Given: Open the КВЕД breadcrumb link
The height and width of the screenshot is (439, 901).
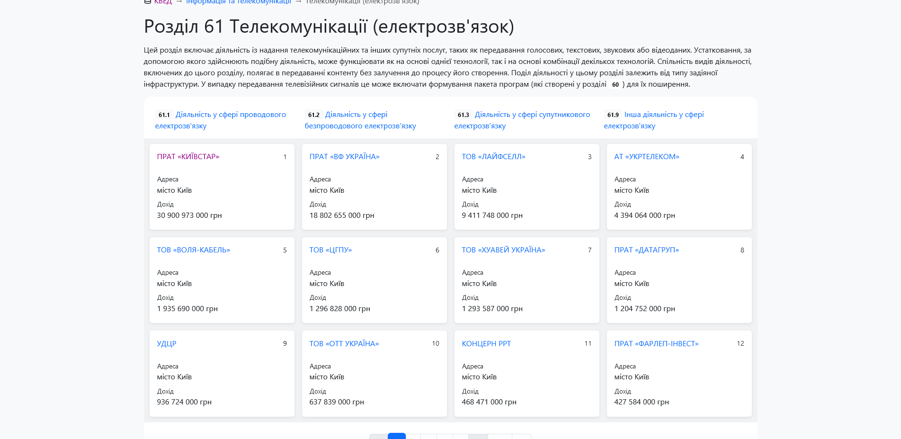Looking at the screenshot, I should (162, 2).
